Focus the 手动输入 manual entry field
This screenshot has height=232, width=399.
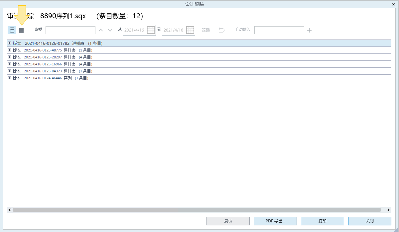click(279, 30)
